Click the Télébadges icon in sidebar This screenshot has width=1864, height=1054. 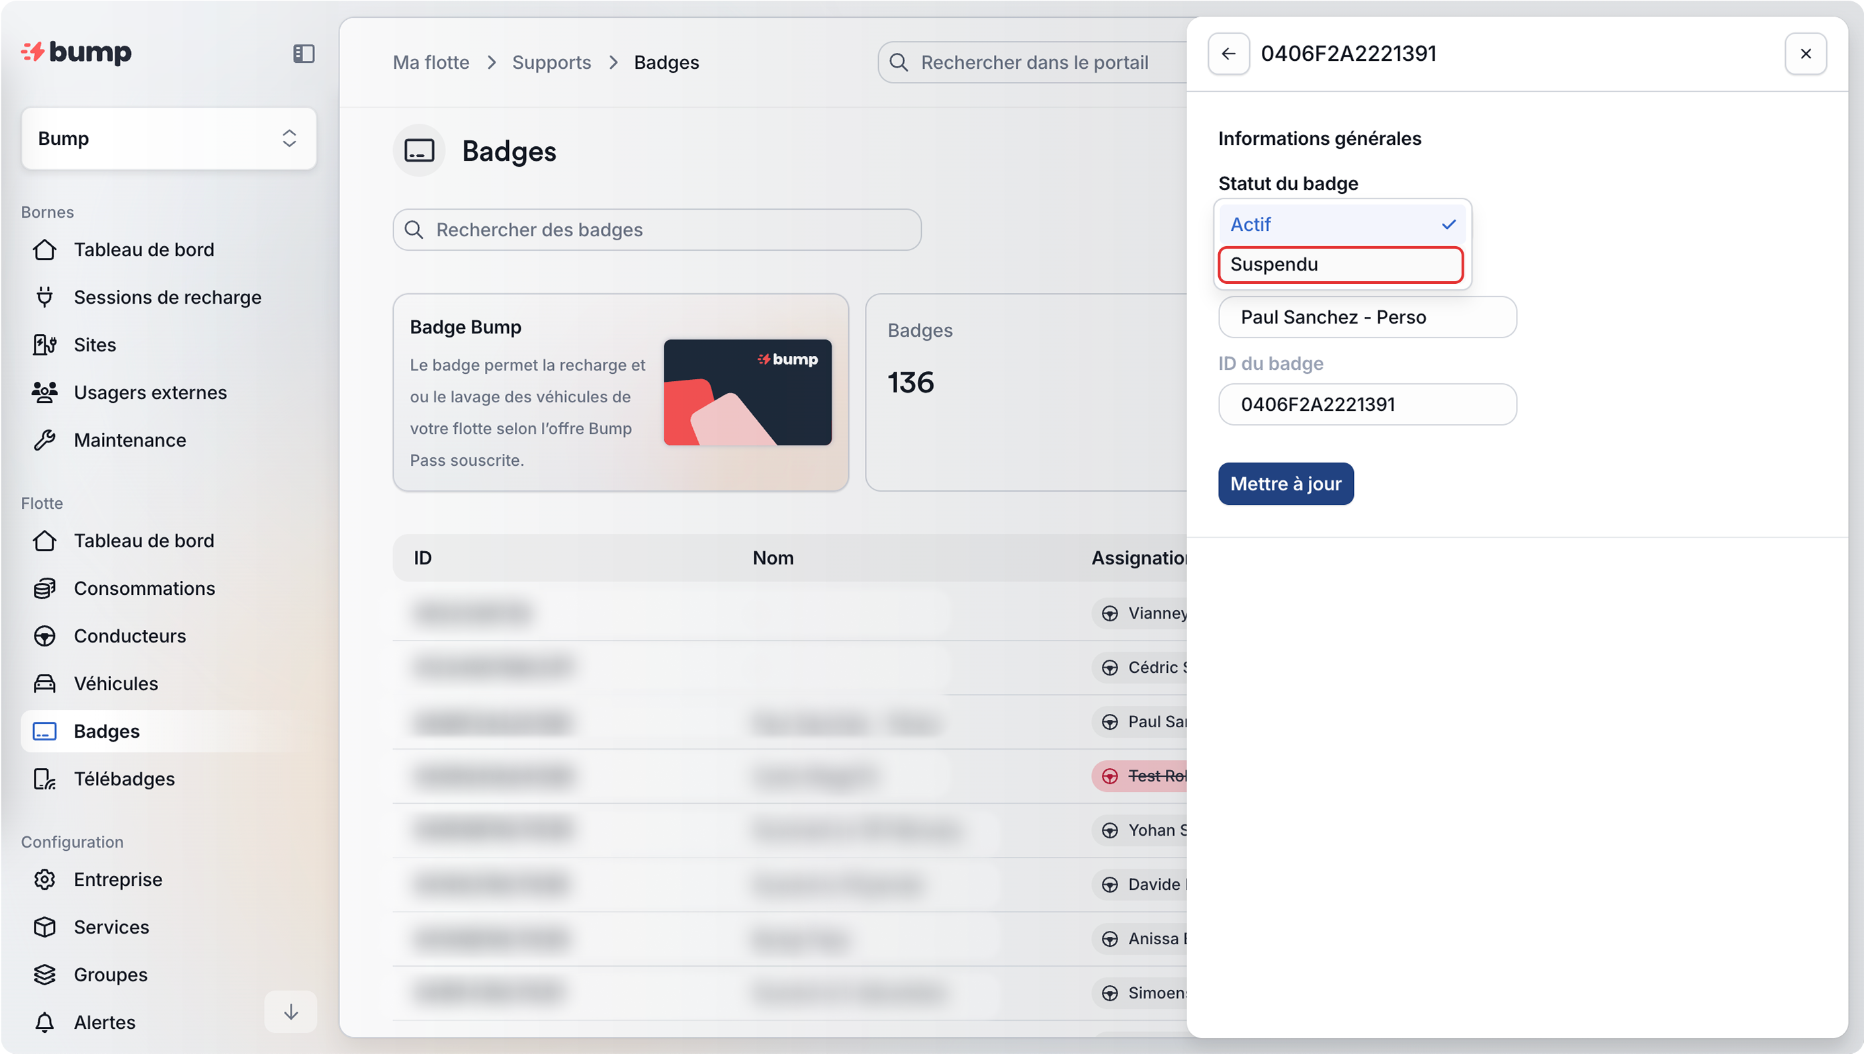click(x=45, y=779)
